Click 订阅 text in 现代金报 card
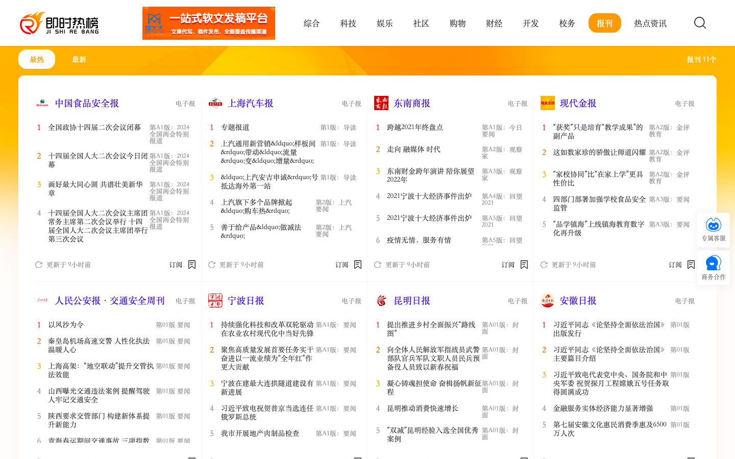735x459 pixels. pyautogui.click(x=675, y=265)
